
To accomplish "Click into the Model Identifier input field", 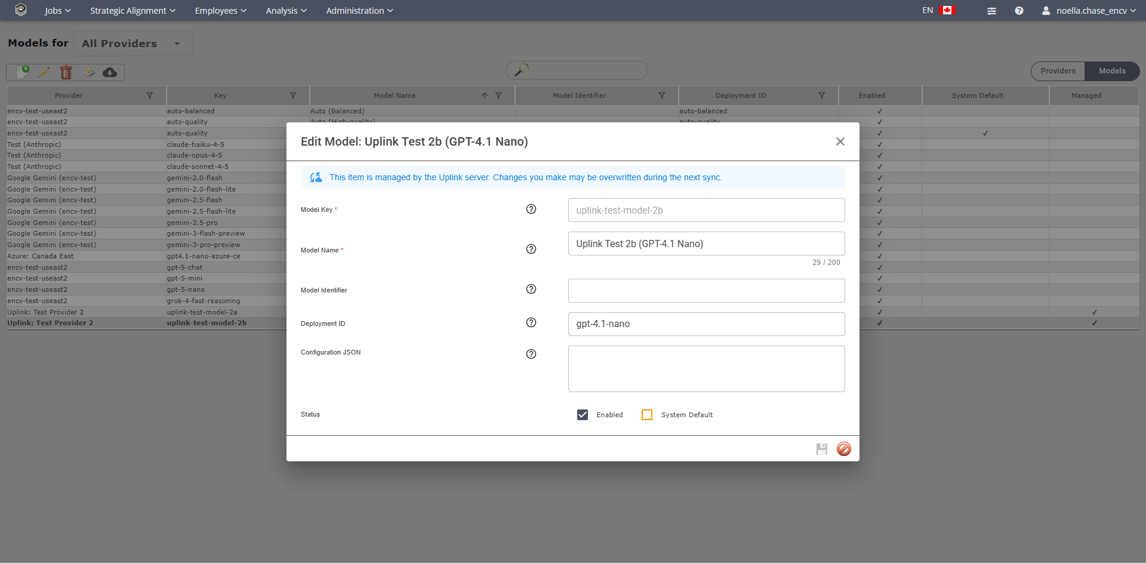I will [706, 291].
